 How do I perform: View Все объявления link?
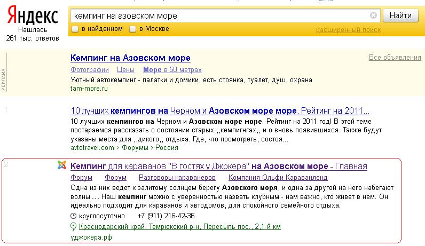[395, 58]
